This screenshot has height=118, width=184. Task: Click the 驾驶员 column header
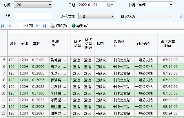[55, 43]
